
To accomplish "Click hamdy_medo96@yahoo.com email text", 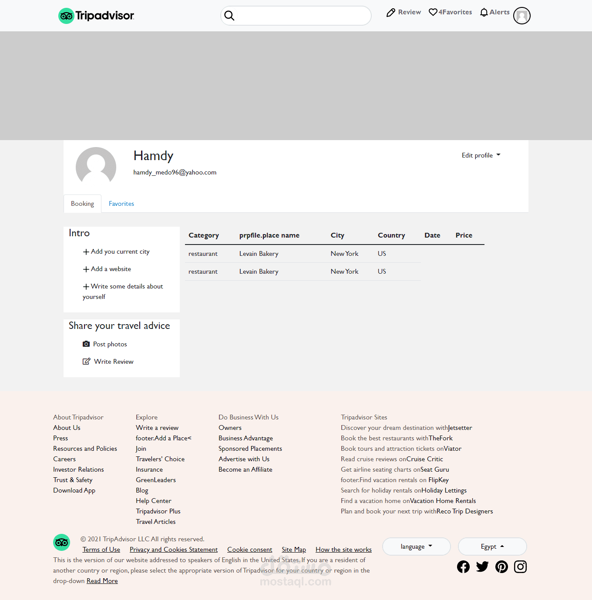I will [x=175, y=172].
